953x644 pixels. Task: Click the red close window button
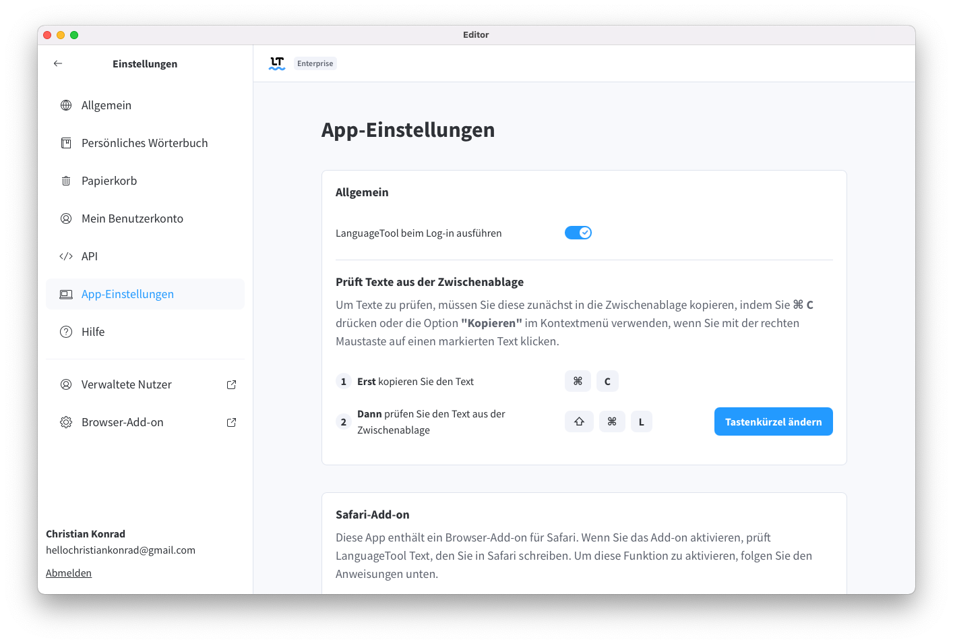(x=47, y=35)
